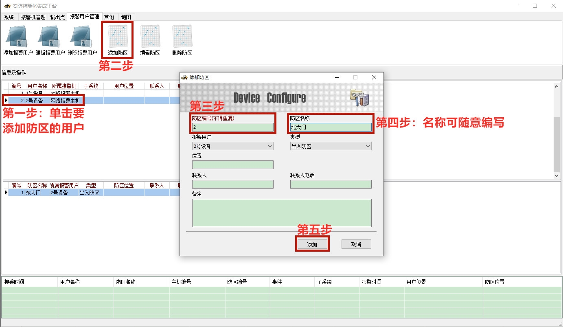Viewport: 563px width, 327px height.
Task: Click the 备注 text area
Action: (x=282, y=213)
